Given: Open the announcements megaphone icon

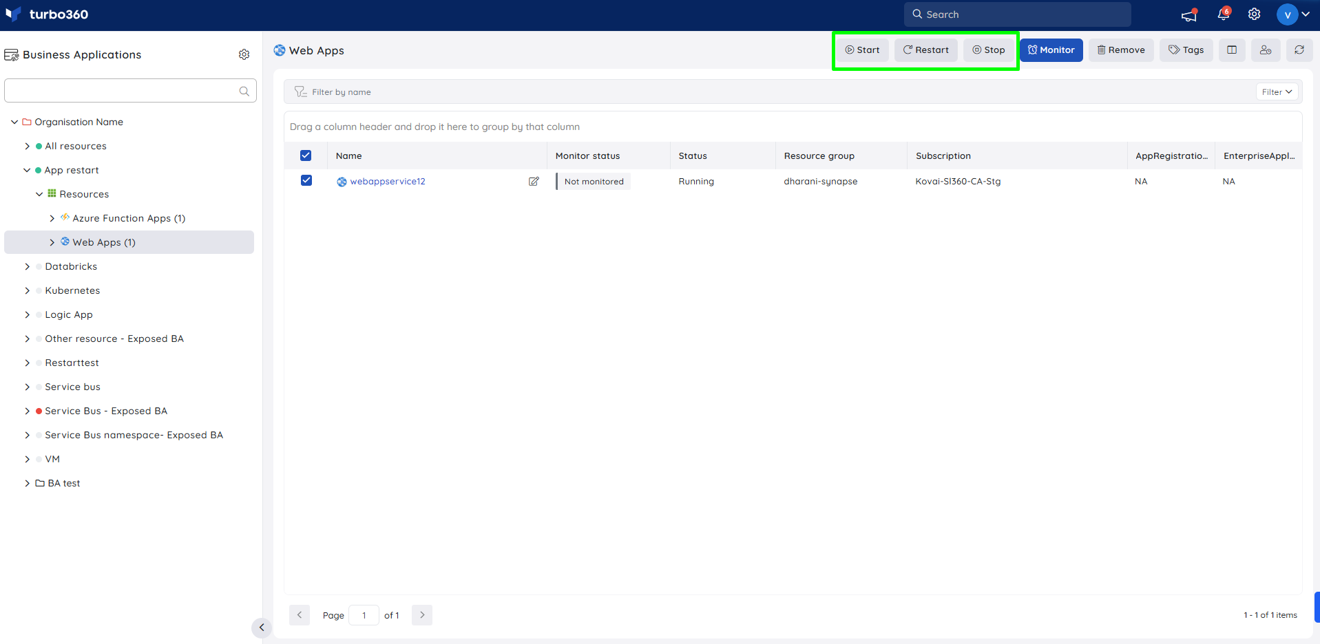Looking at the screenshot, I should pos(1189,15).
